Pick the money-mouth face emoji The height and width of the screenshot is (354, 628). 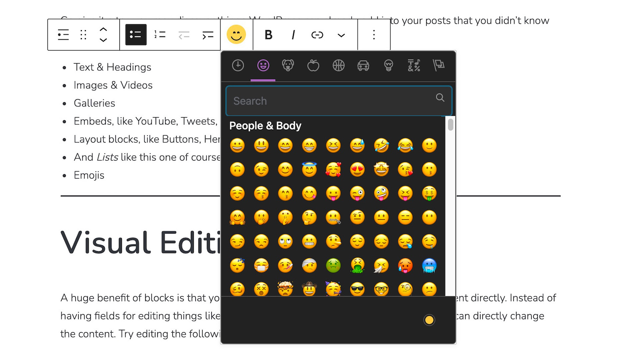point(429,193)
